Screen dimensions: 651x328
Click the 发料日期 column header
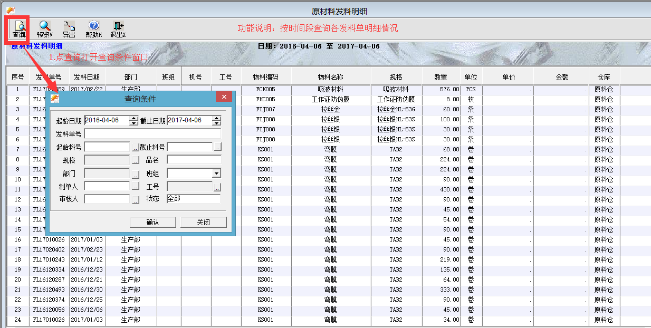(88, 77)
